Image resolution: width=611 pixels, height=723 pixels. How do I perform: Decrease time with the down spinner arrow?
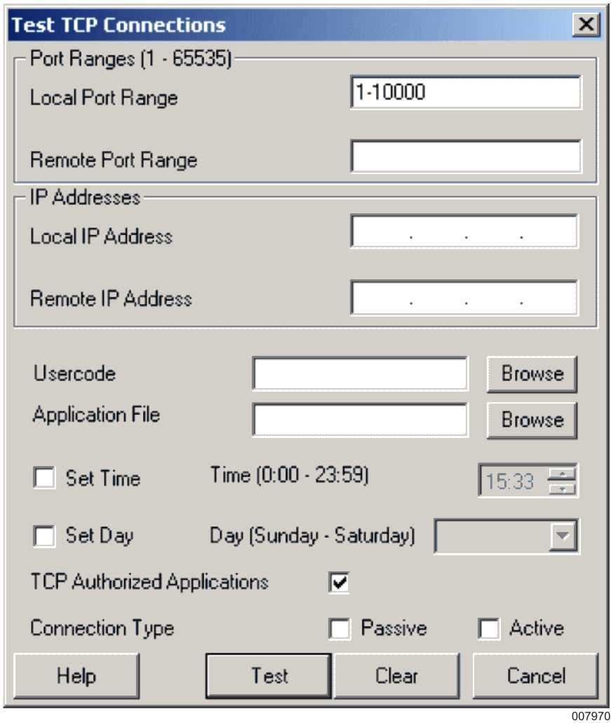coord(562,489)
